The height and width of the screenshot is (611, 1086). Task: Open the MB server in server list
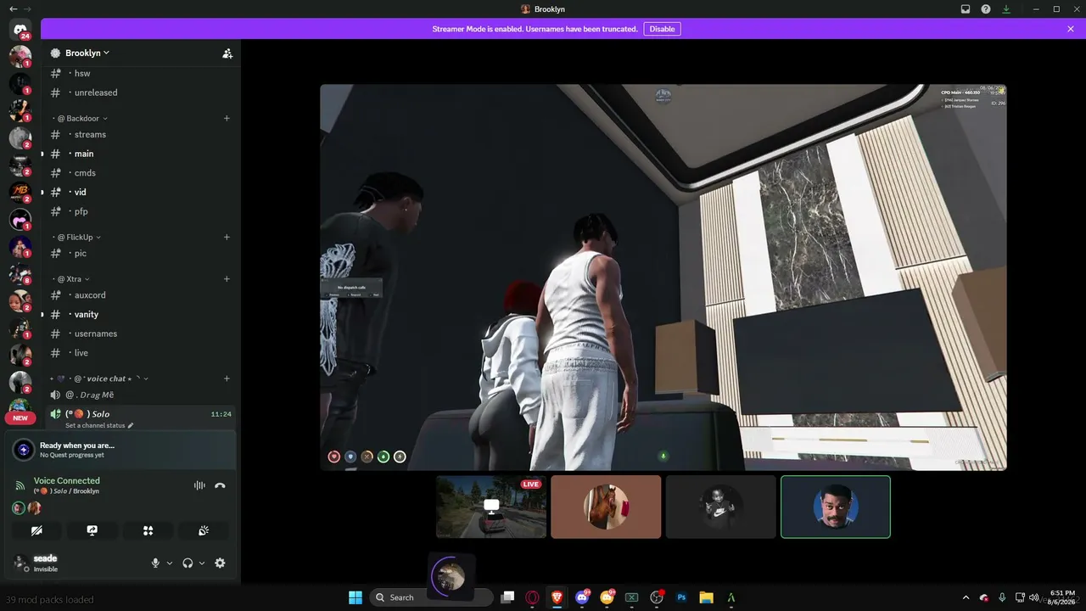tap(20, 193)
